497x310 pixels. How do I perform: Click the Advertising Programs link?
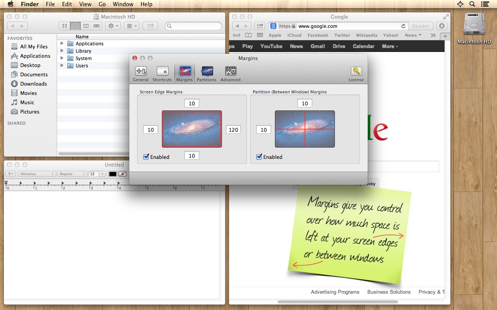tap(335, 292)
